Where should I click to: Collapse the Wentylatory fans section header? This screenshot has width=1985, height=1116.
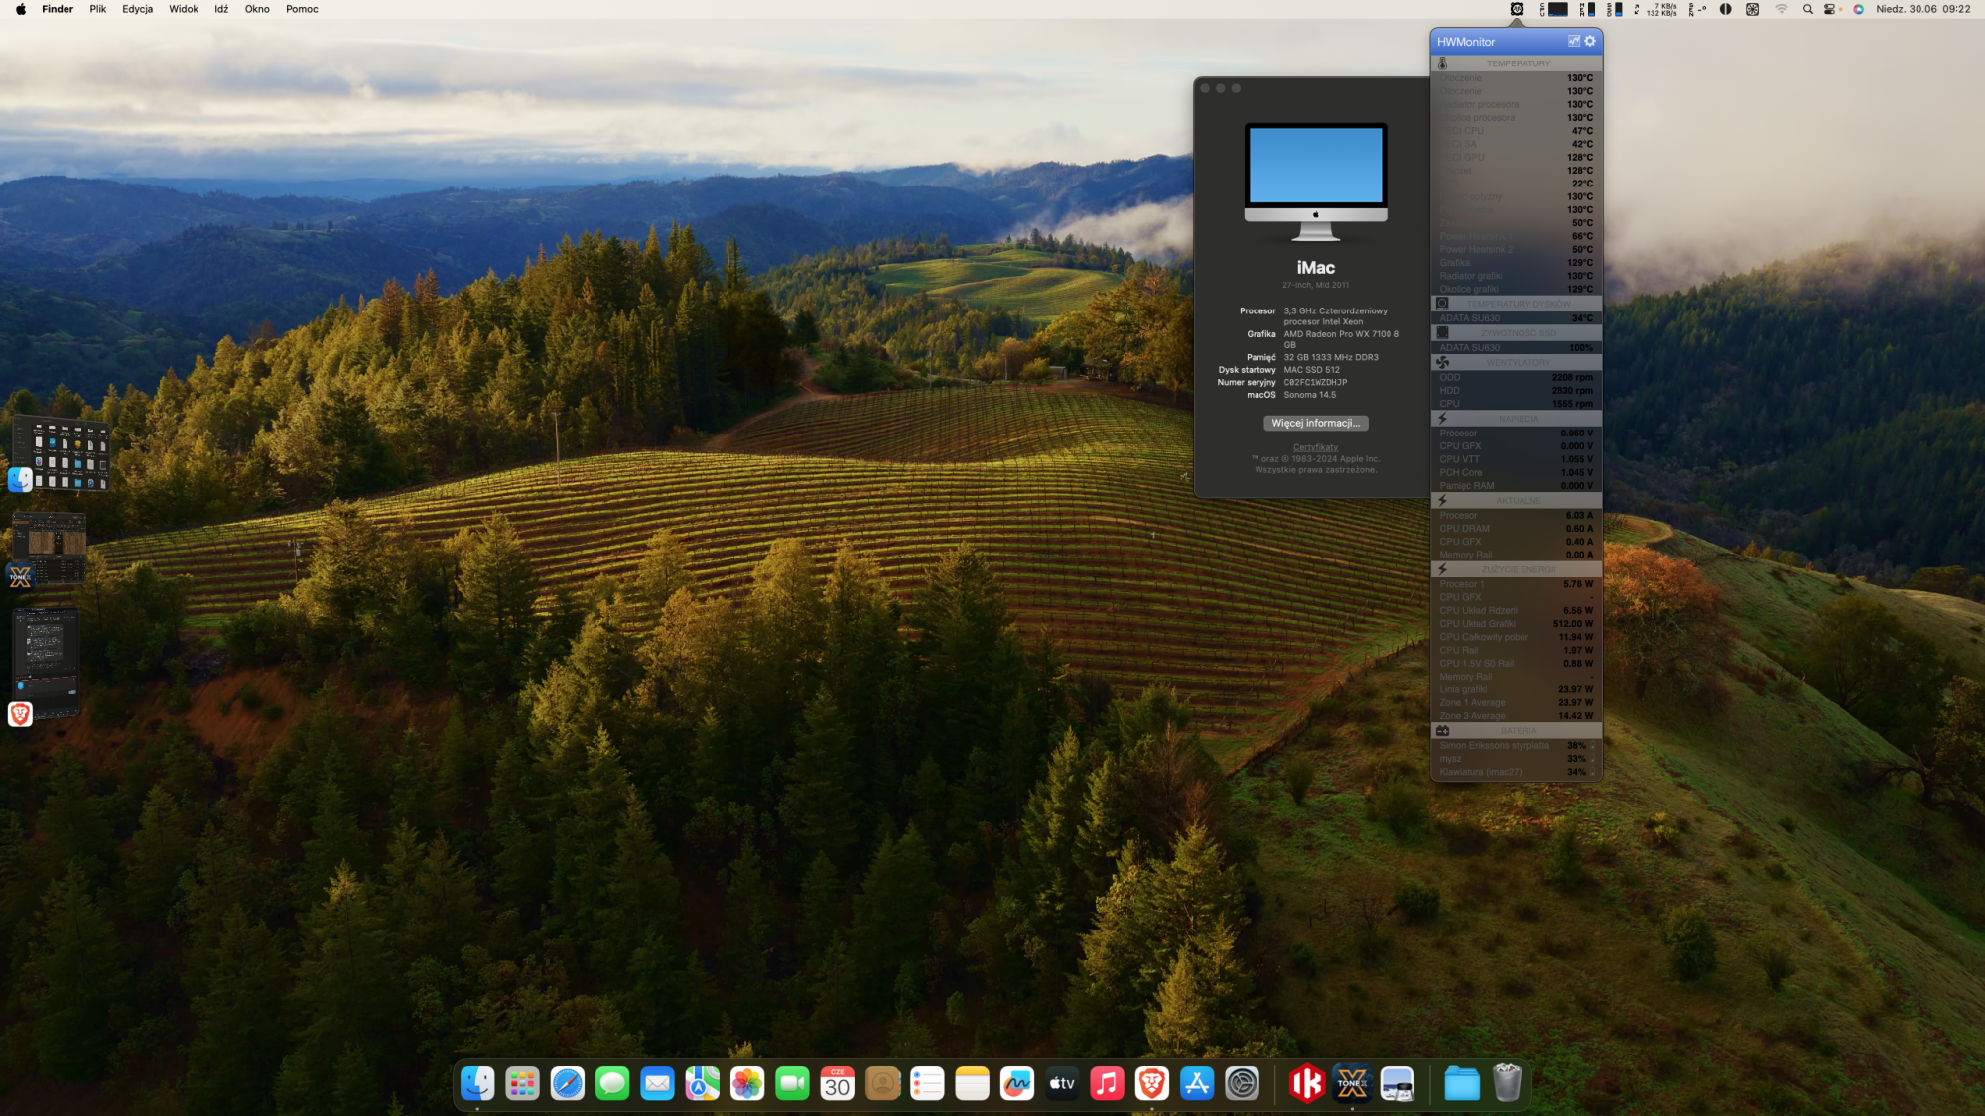(x=1517, y=363)
